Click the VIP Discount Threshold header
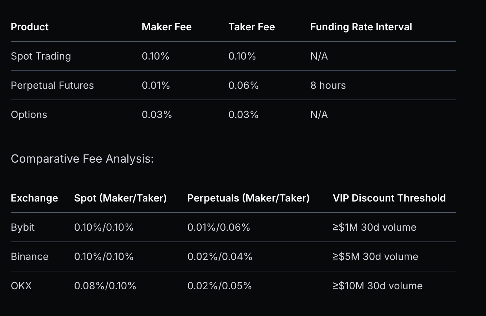486x316 pixels. (x=389, y=198)
